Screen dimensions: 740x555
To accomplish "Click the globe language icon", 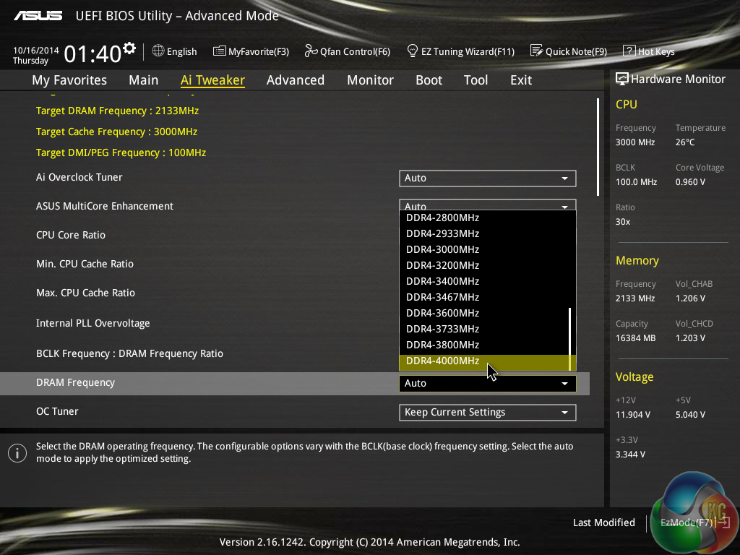I will [158, 51].
